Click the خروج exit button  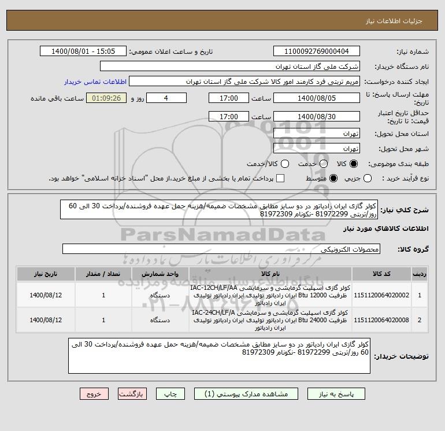(94, 394)
